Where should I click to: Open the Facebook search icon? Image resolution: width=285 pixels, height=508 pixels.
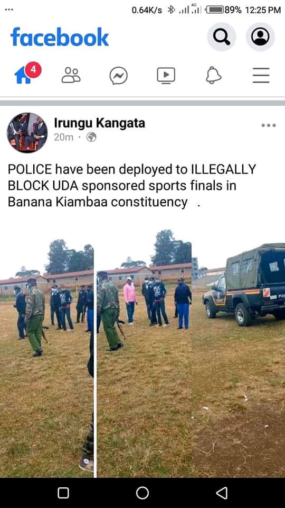click(221, 37)
